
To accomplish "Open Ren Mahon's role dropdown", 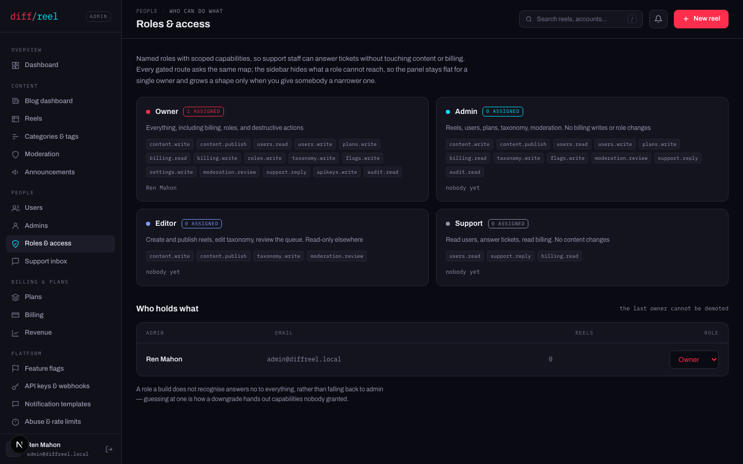I will [x=694, y=360].
